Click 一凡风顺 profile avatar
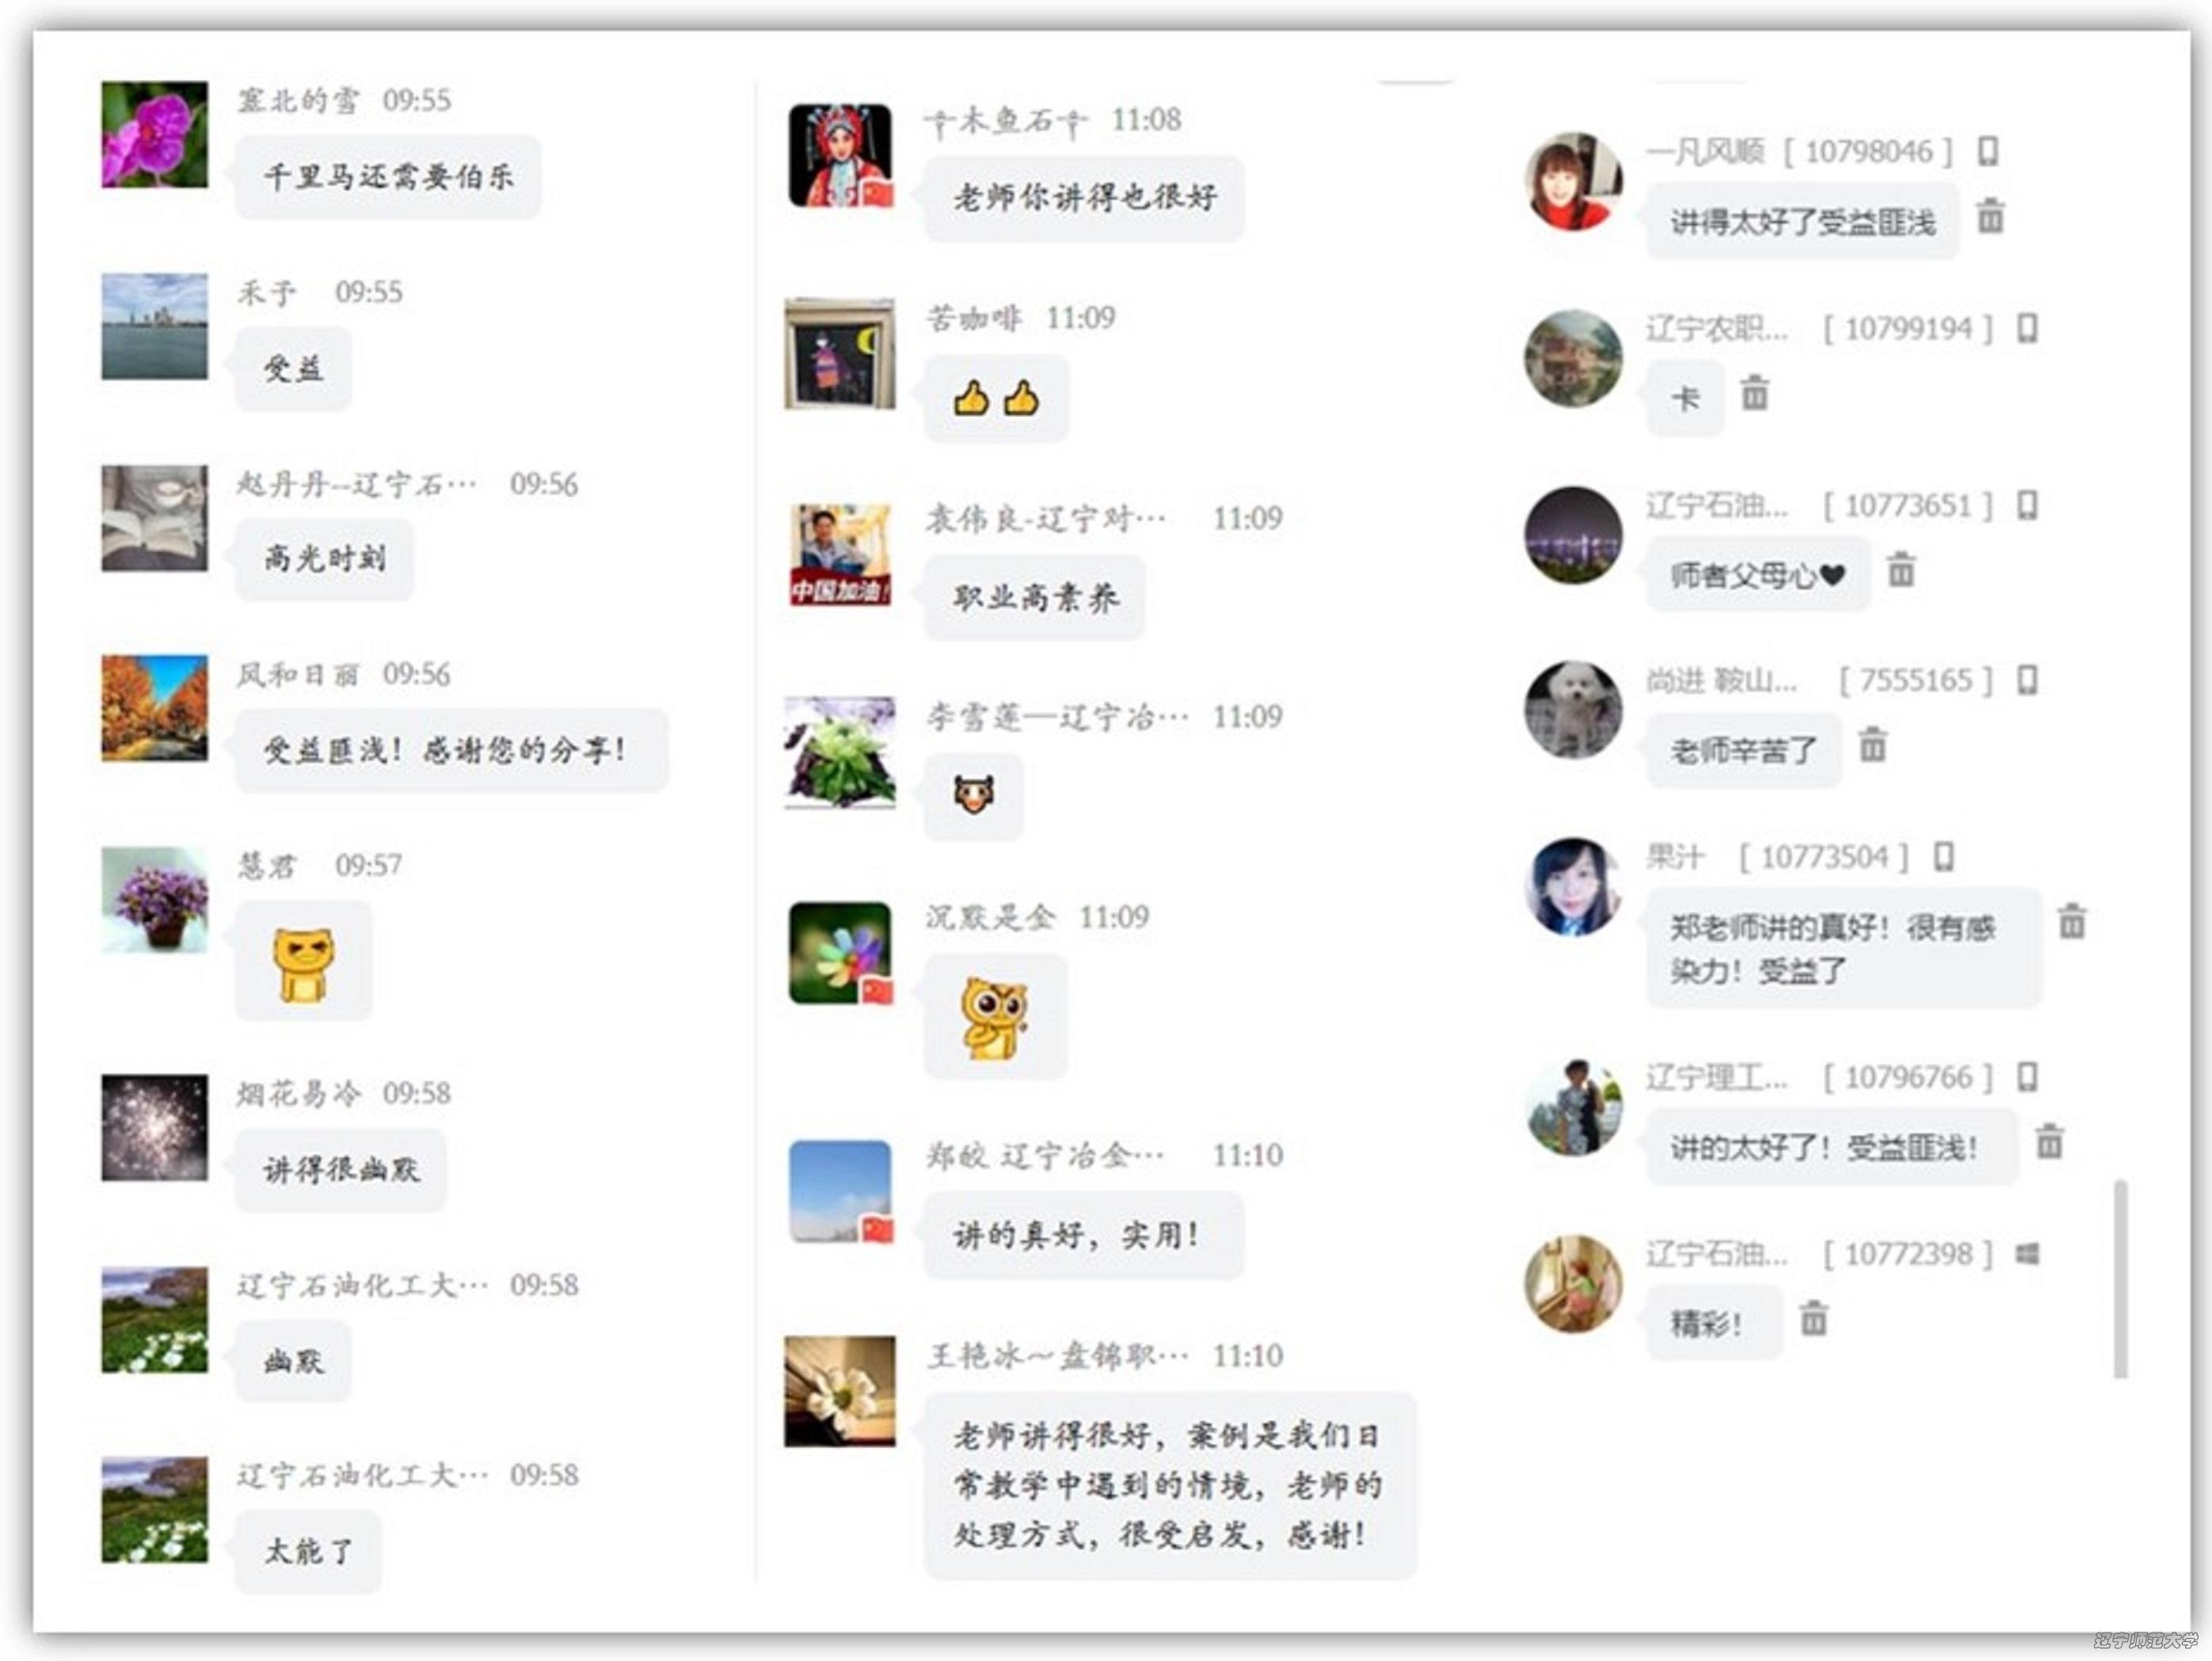The width and height of the screenshot is (2212, 1661). click(1573, 181)
